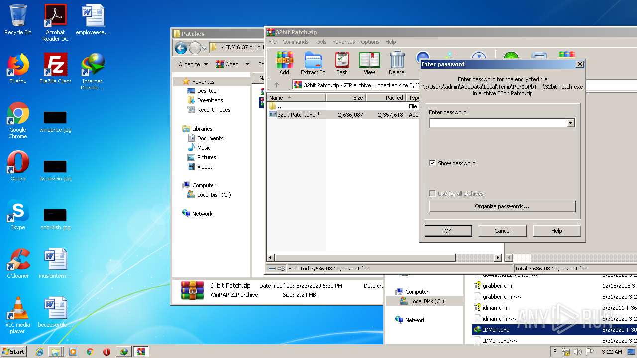Select the issueswin.jpg desktop file
The image size is (637, 358).
[x=55, y=171]
